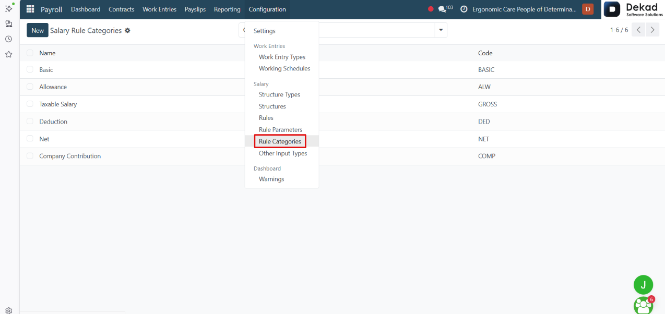Click the green J avatar bubble

tap(643, 285)
